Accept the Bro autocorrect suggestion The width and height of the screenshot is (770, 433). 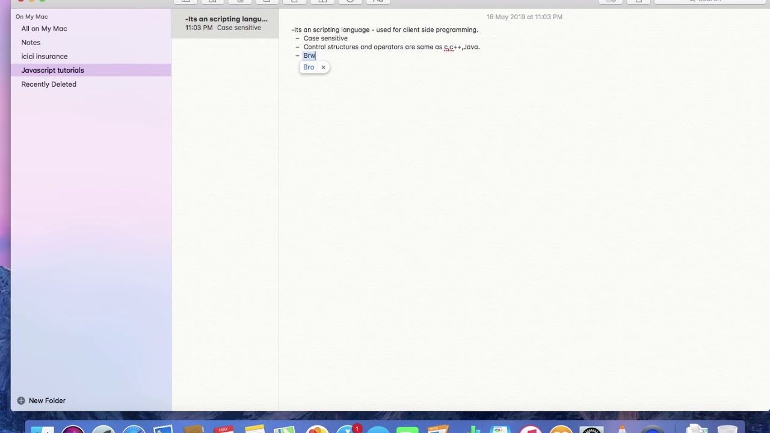coord(309,67)
